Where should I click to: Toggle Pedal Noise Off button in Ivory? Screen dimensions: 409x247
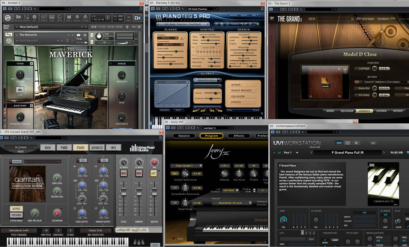175,203
